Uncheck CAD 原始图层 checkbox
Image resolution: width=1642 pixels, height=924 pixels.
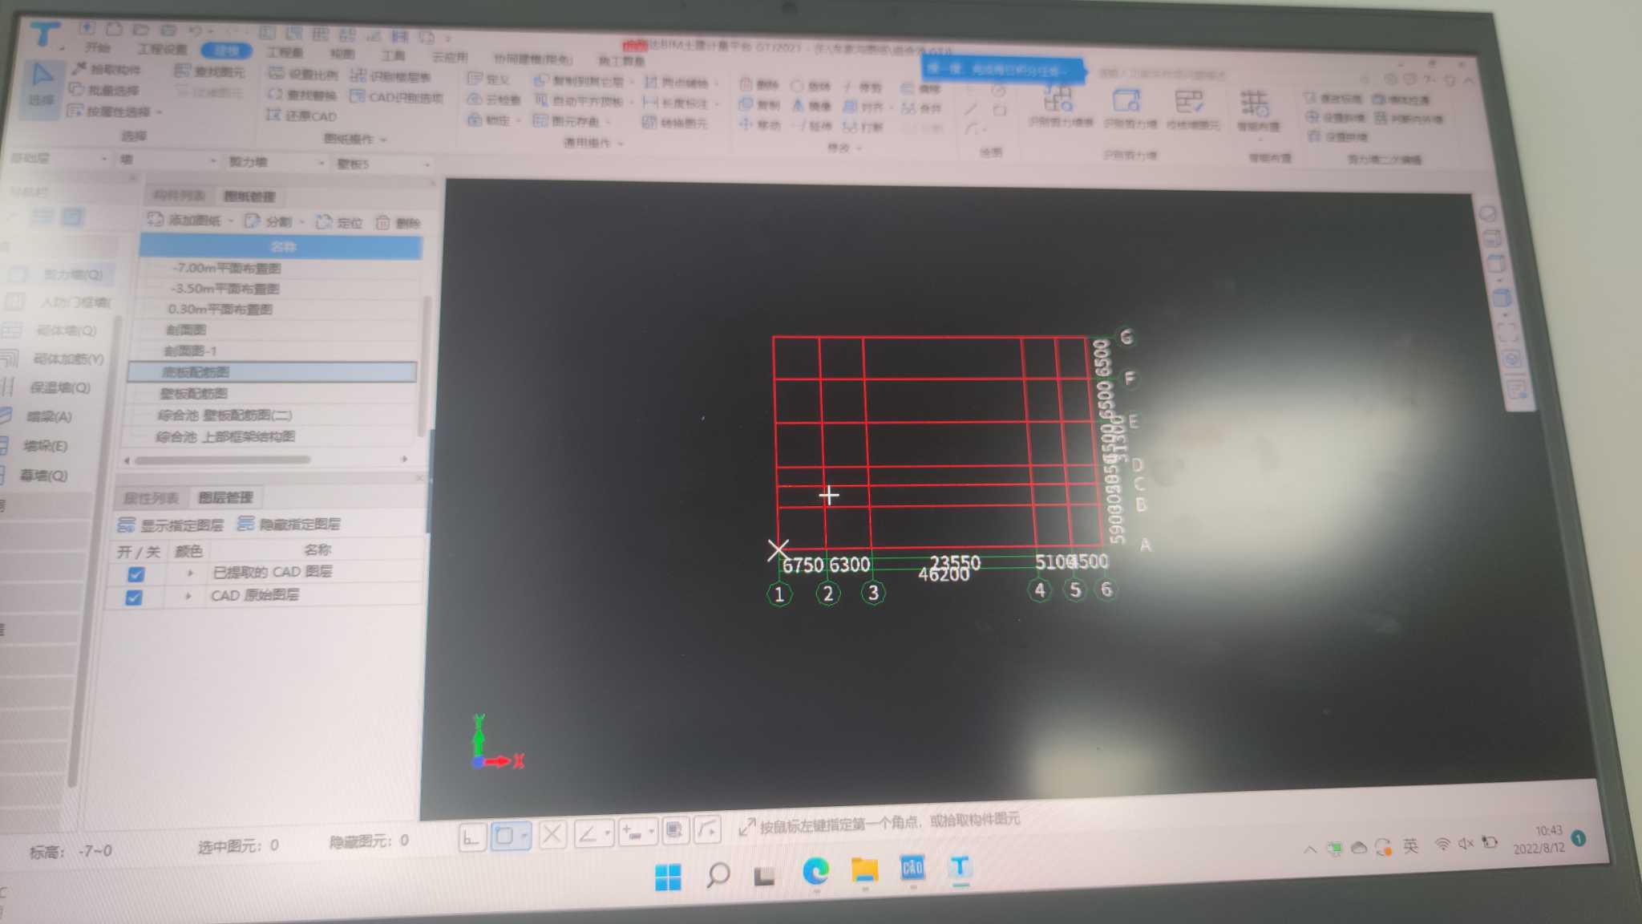(134, 598)
